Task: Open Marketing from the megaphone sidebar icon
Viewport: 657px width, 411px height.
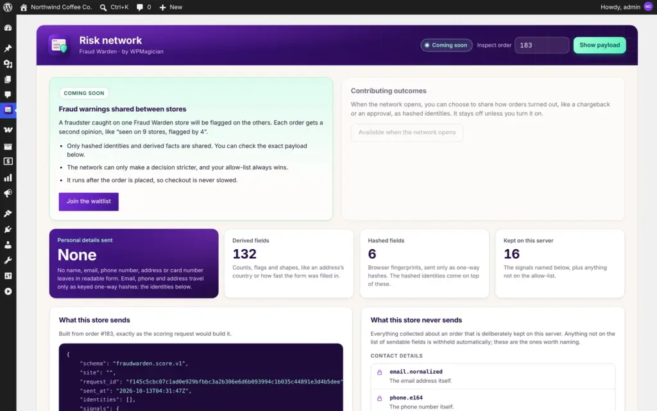Action: coord(8,193)
